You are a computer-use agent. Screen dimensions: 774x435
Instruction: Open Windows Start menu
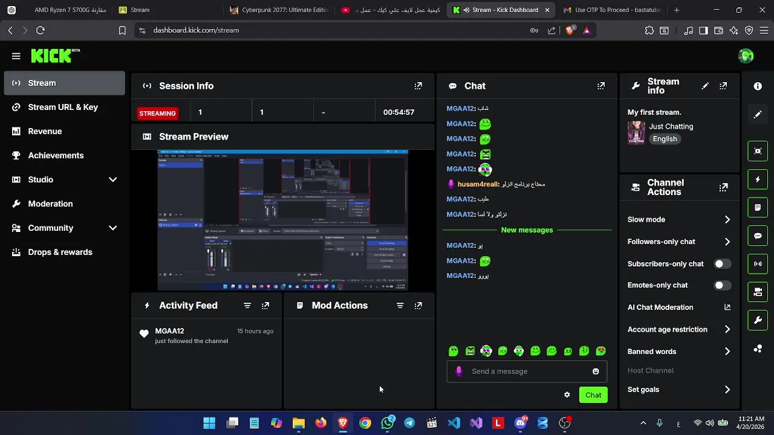(209, 423)
